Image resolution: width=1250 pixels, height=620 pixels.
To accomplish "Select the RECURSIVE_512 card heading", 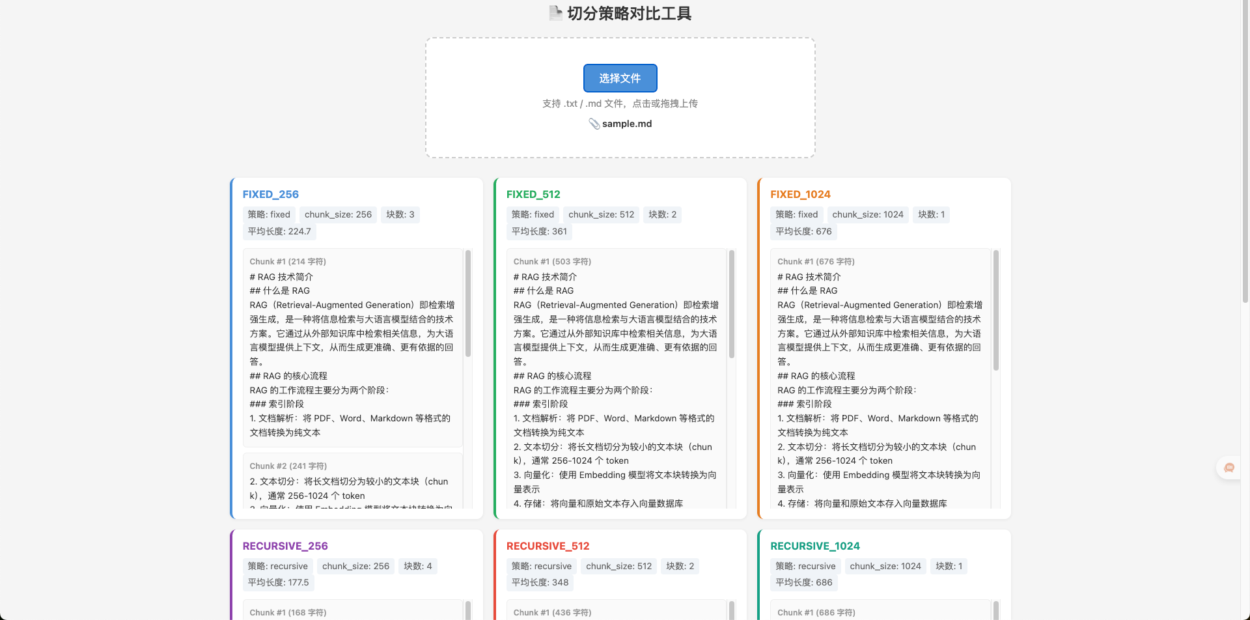I will coord(548,546).
